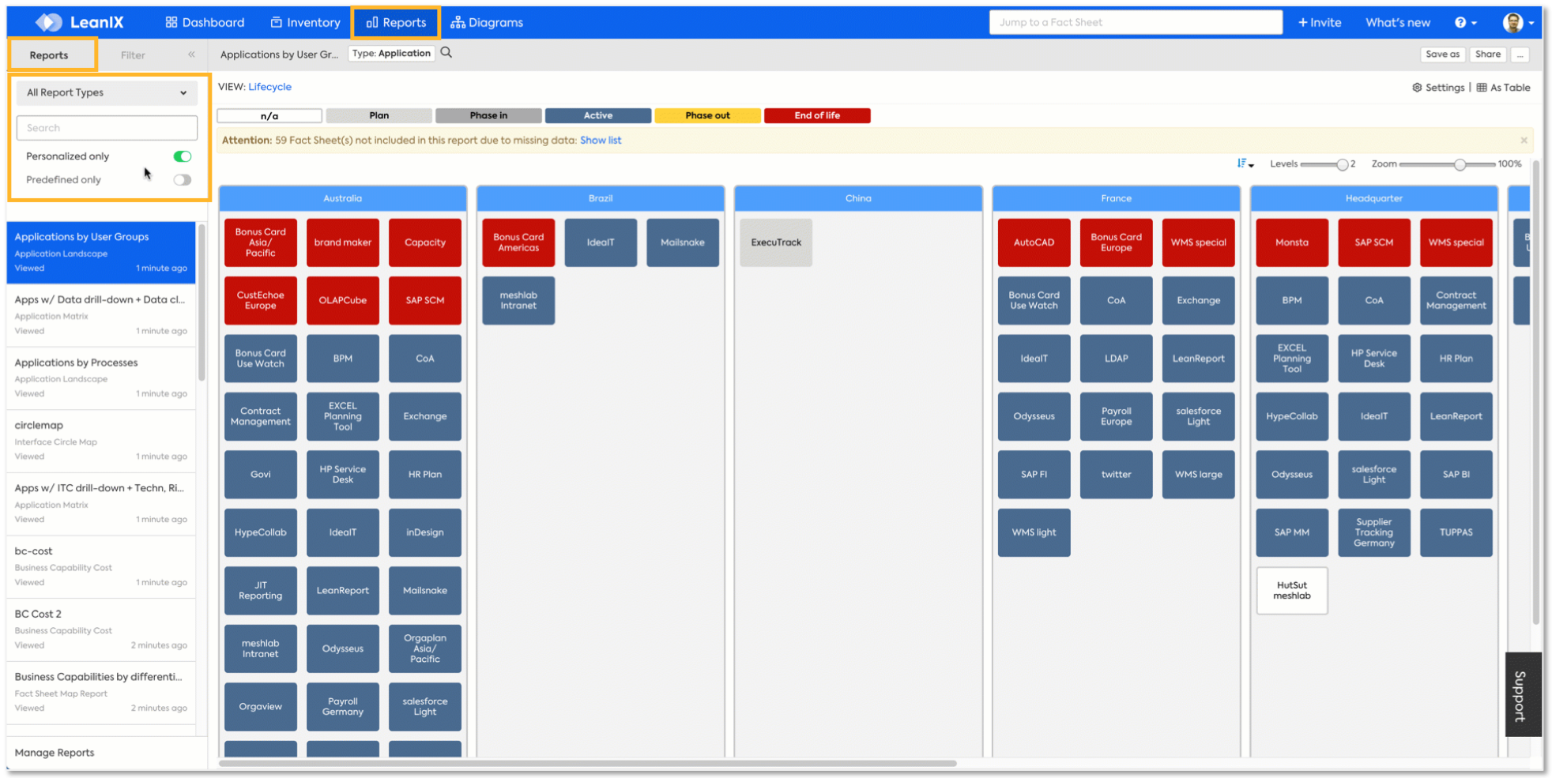Open Apps w/ ITC drill-down report
This screenshot has height=778, width=1552.
coord(101,503)
